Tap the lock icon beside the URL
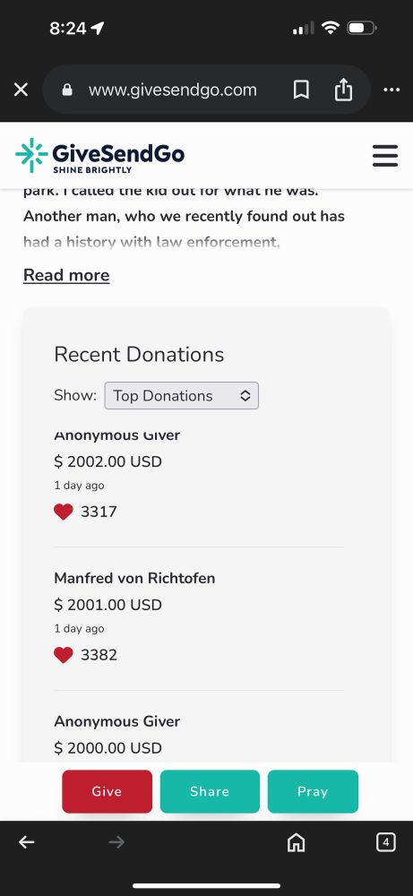 [67, 90]
